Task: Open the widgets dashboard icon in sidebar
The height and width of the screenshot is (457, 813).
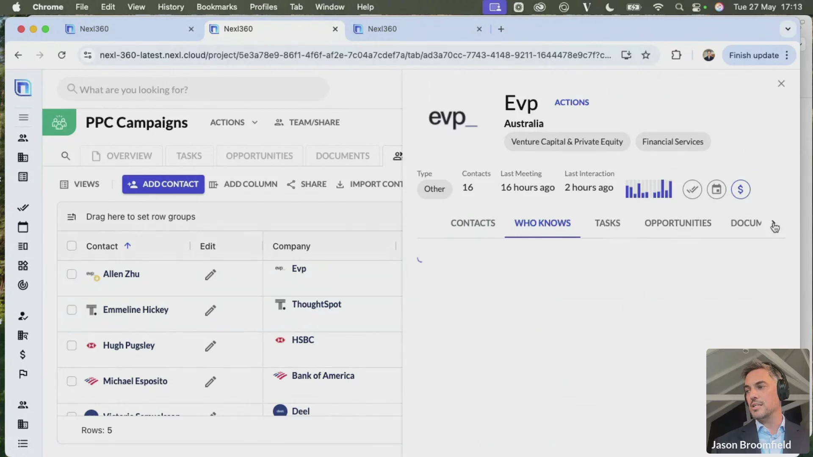Action: coord(23,265)
